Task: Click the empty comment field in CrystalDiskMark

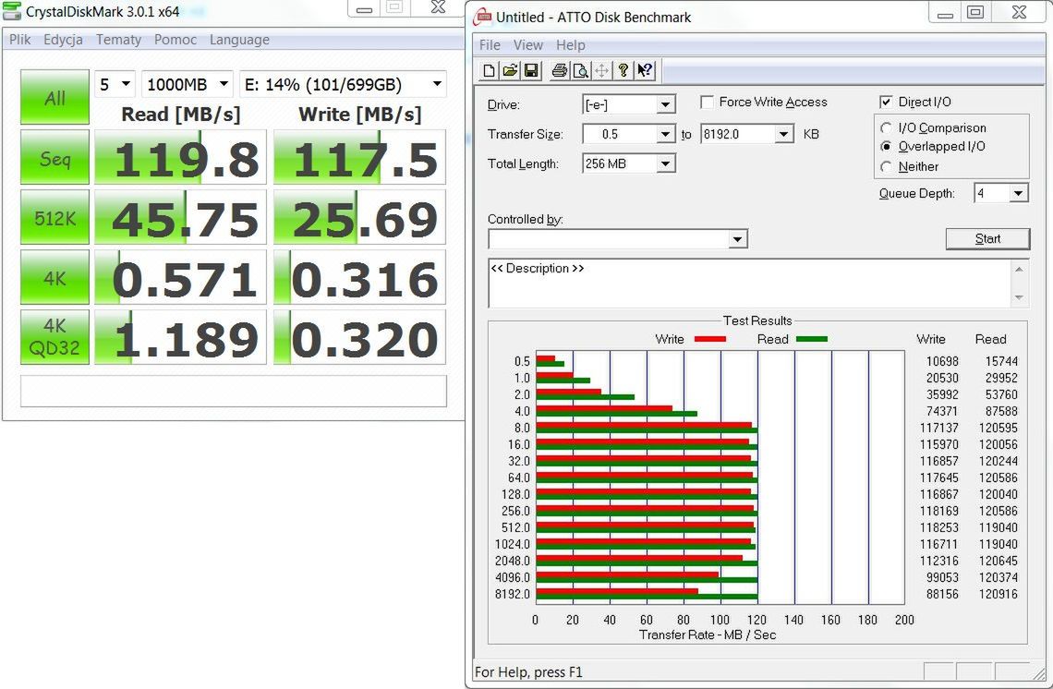Action: (234, 391)
